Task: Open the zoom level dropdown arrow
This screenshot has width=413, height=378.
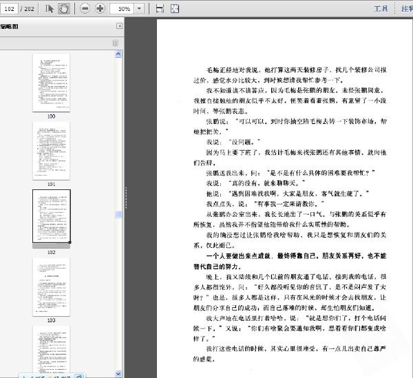Action: click(139, 9)
